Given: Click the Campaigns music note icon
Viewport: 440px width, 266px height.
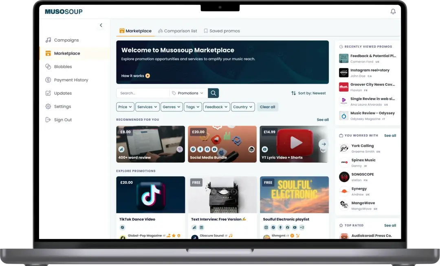Looking at the screenshot, I should pos(48,40).
